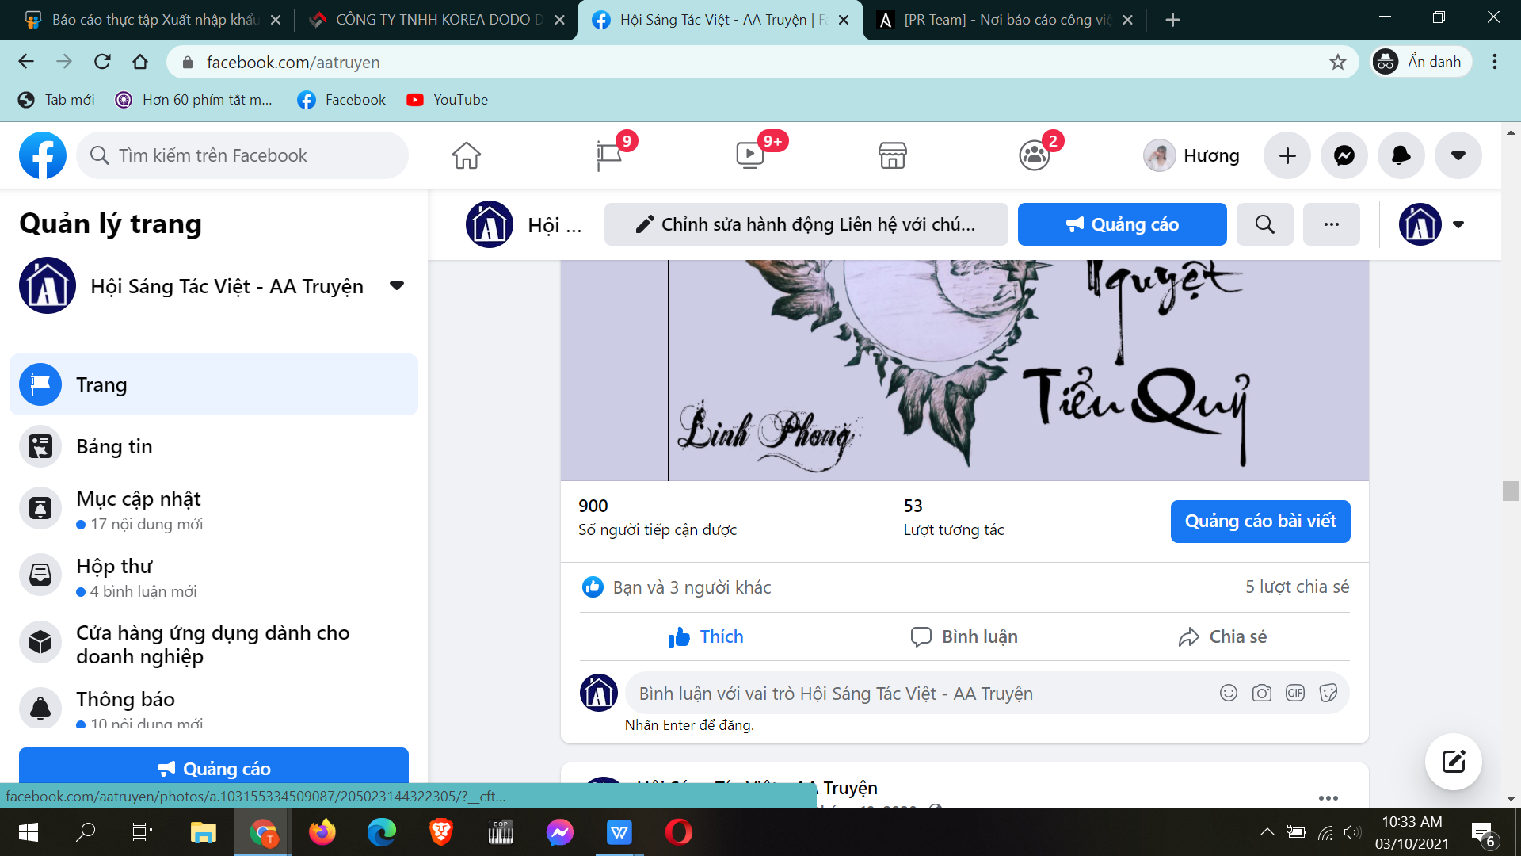Click Chỉnh sửa hành động Liên hệ button
The width and height of the screenshot is (1521, 856).
pyautogui.click(x=806, y=224)
